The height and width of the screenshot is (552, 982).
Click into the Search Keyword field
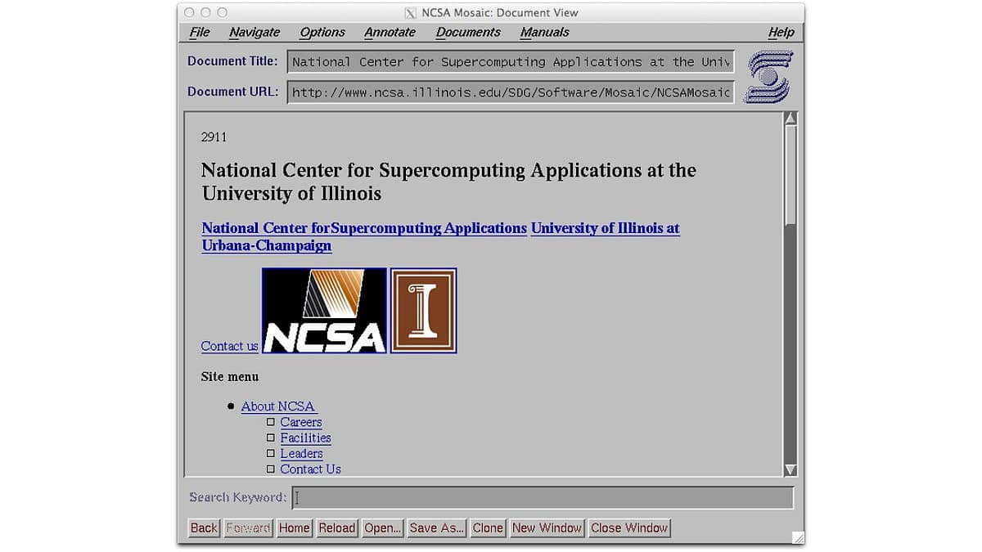coord(543,497)
